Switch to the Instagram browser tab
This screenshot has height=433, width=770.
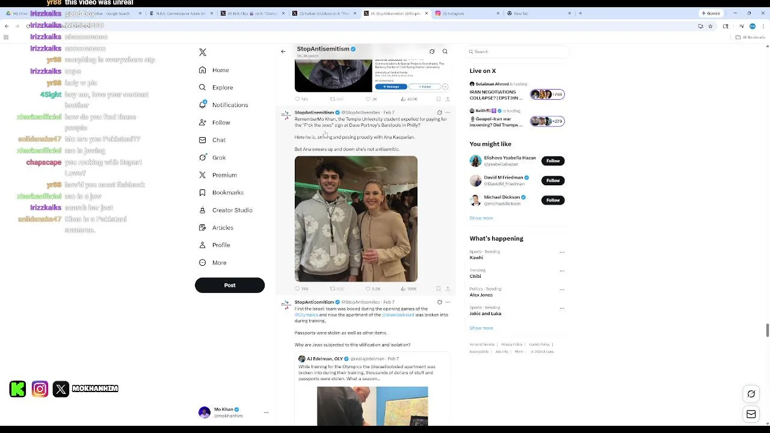(466, 13)
